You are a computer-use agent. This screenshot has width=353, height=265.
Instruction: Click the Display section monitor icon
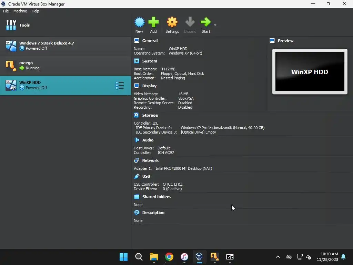[137, 86]
